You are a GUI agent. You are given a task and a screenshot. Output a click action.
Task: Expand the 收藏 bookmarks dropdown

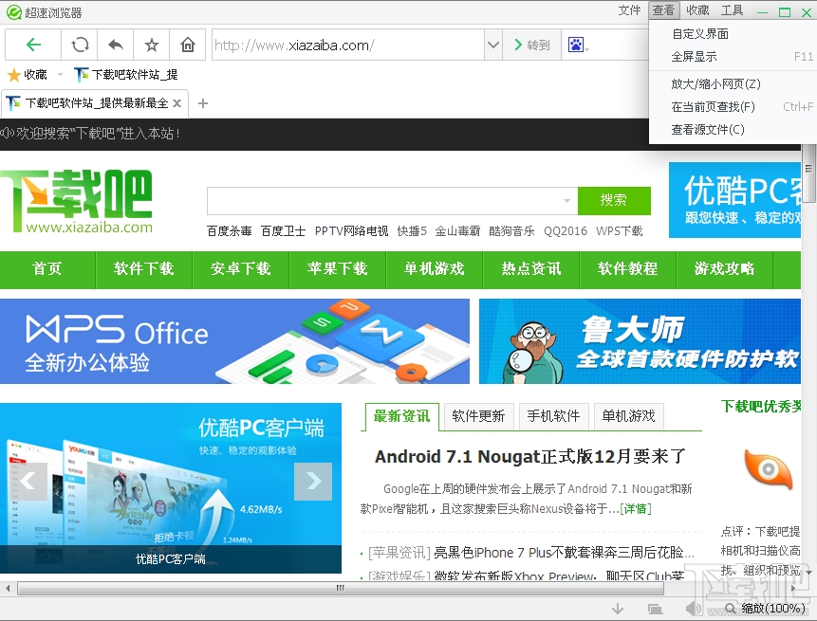[x=58, y=74]
